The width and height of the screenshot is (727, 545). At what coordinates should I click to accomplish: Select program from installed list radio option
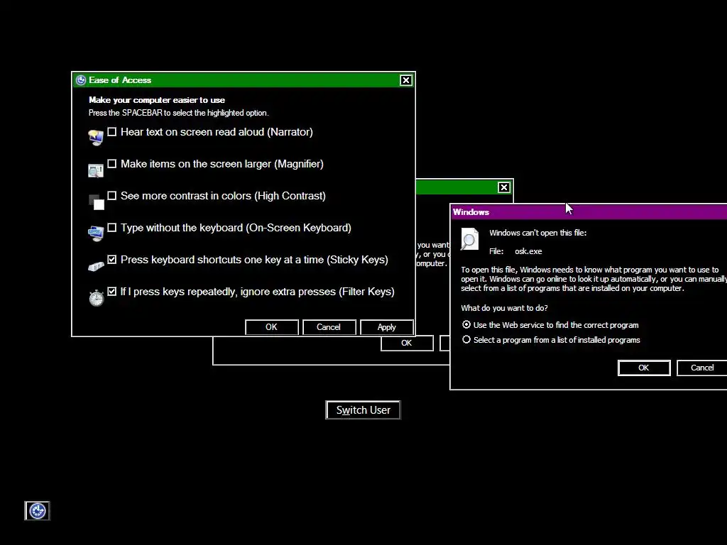tap(466, 340)
